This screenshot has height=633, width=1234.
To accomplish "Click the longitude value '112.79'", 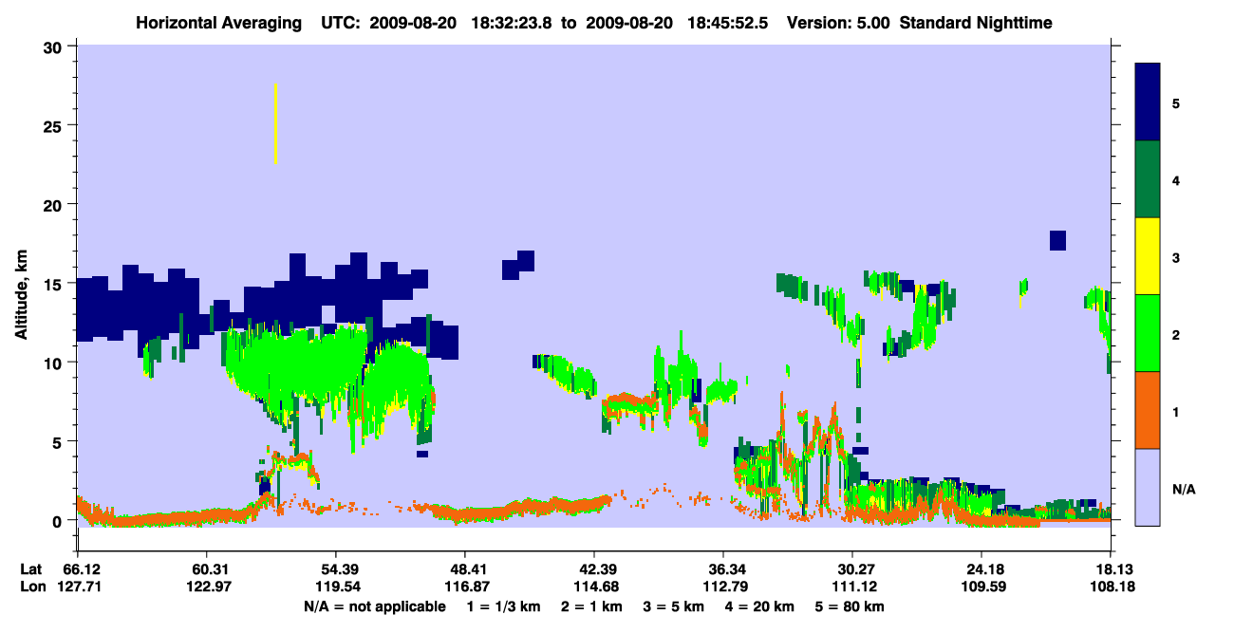I will (x=723, y=586).
